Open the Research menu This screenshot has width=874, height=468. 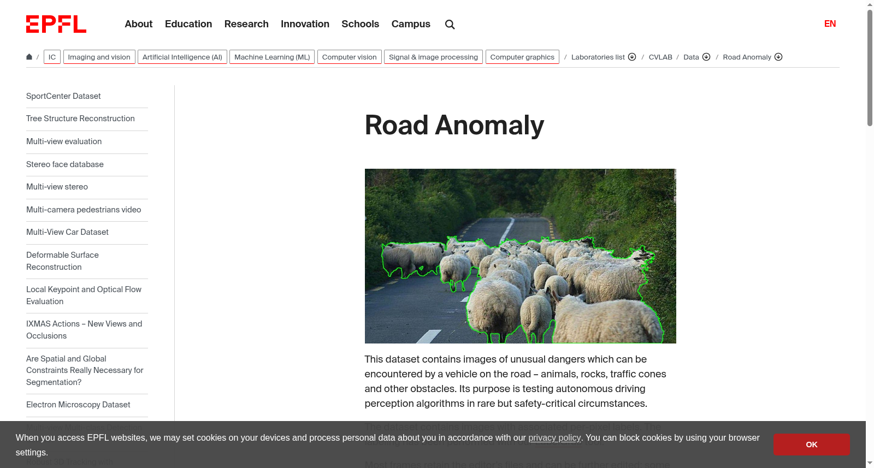click(246, 24)
